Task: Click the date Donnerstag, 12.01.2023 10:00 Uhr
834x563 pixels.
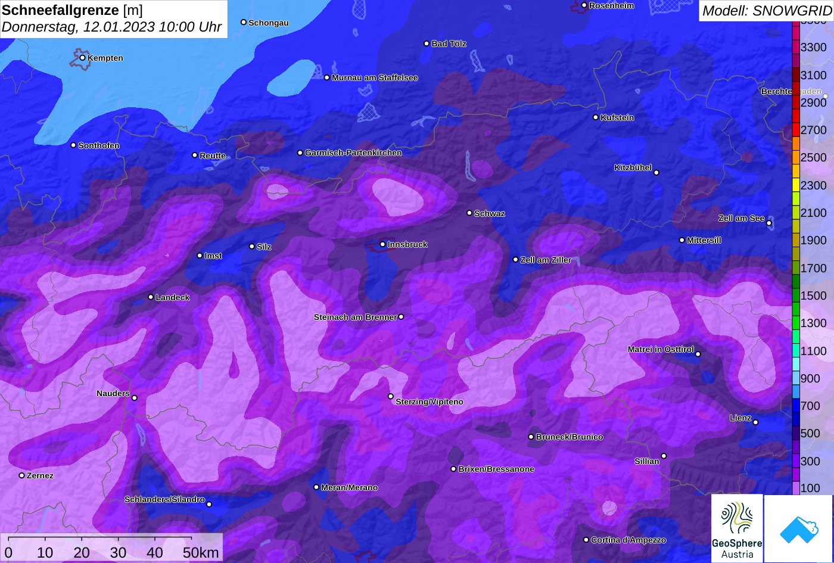Action: point(112,27)
